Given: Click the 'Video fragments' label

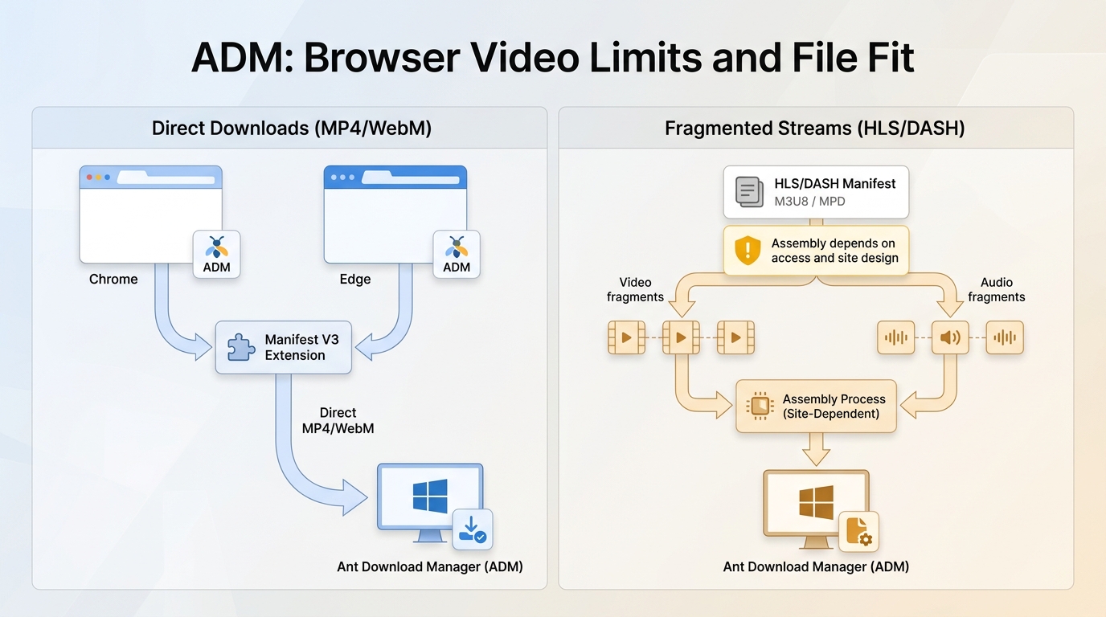Looking at the screenshot, I should click(x=636, y=289).
